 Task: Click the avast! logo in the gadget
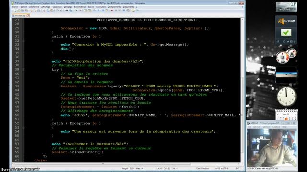click(286, 21)
